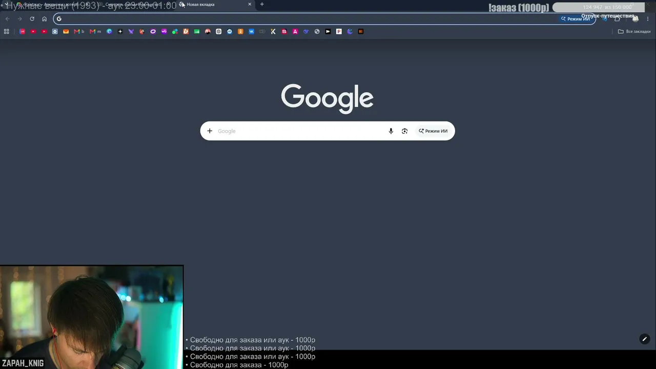Open the black sparkle star bookmark
This screenshot has width=656, height=369.
120,31
